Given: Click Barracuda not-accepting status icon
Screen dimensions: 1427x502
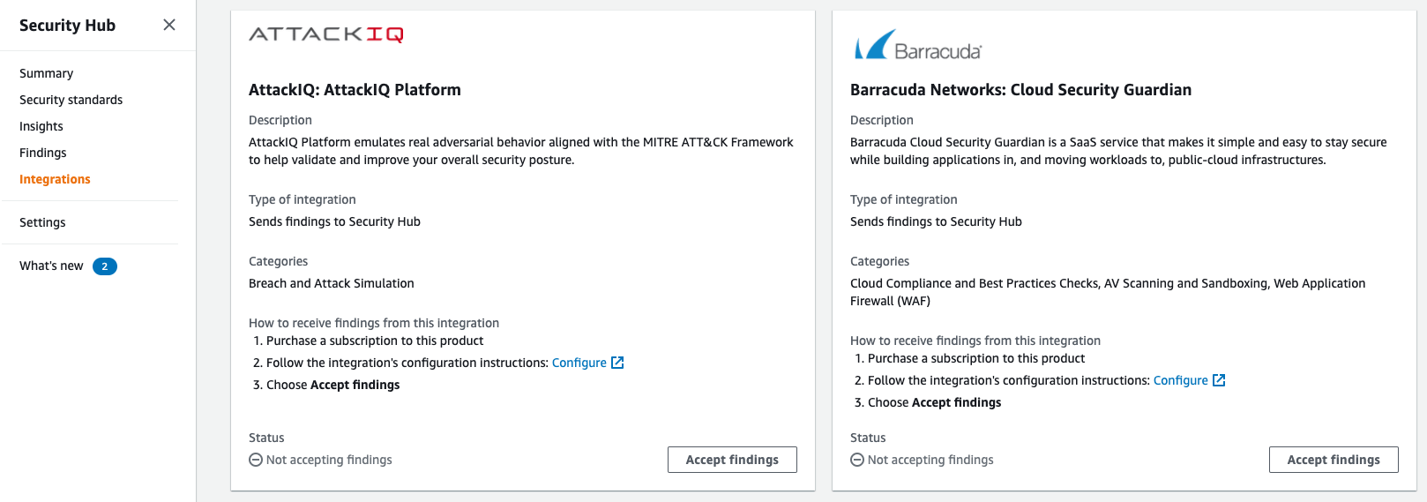Looking at the screenshot, I should 857,460.
